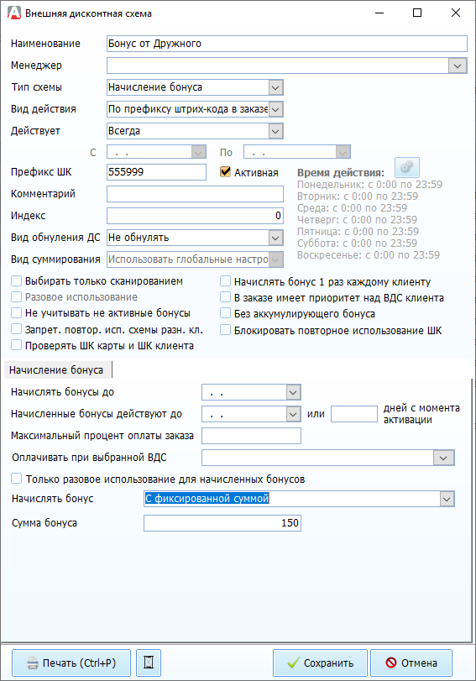
Task: Click the Комментарий input field
Action: coord(195,194)
